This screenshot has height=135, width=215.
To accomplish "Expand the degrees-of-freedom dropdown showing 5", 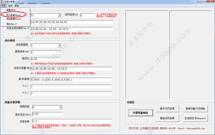I will point(59,15).
